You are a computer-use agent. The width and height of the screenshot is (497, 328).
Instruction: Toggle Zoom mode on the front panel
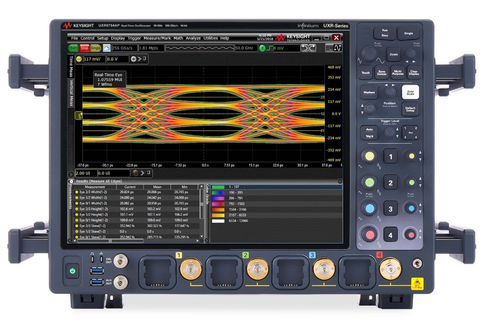(394, 55)
